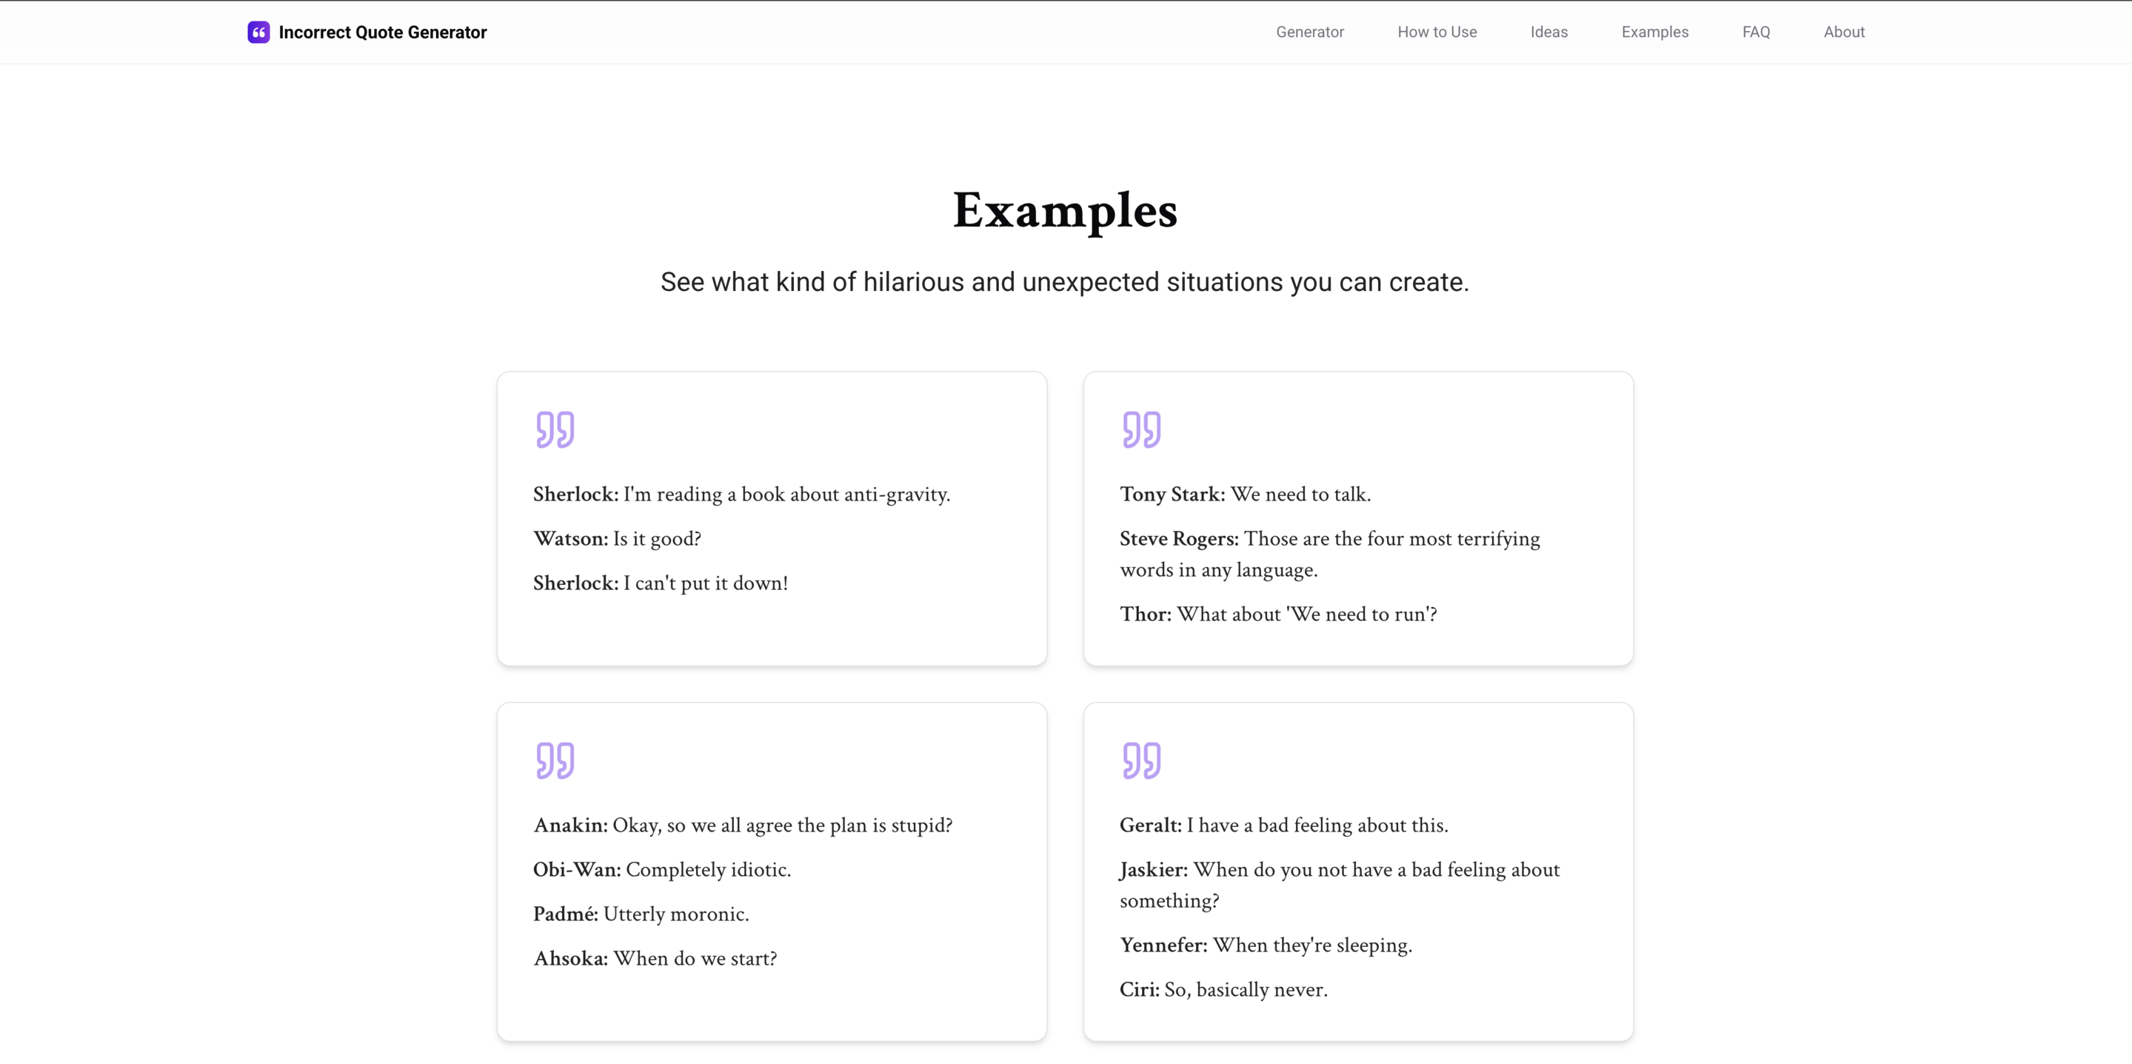Screen dimensions: 2132x1064
Task: Click the Examples page heading
Action: (1065, 210)
